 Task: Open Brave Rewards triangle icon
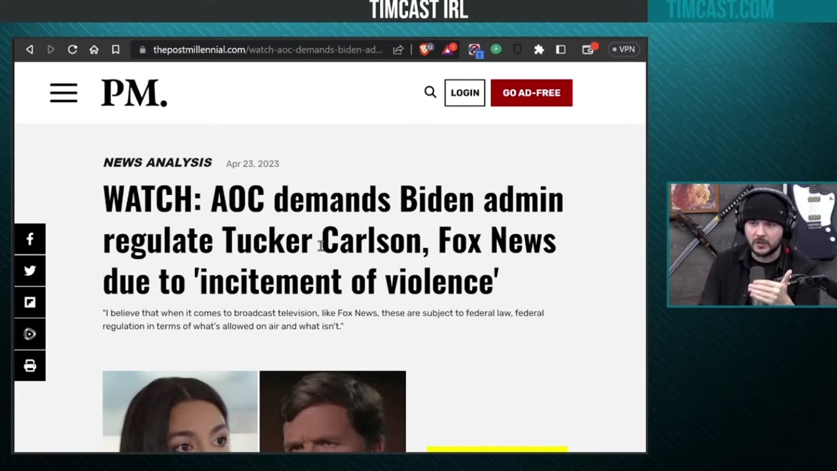(x=449, y=49)
